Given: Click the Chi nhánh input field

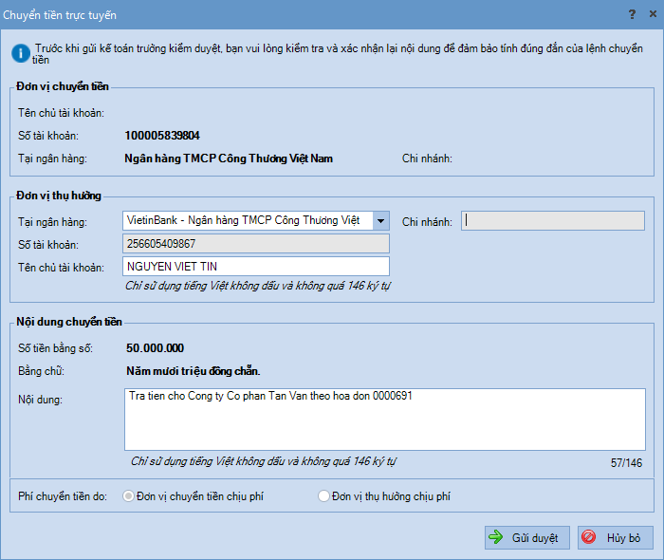Looking at the screenshot, I should [x=553, y=221].
